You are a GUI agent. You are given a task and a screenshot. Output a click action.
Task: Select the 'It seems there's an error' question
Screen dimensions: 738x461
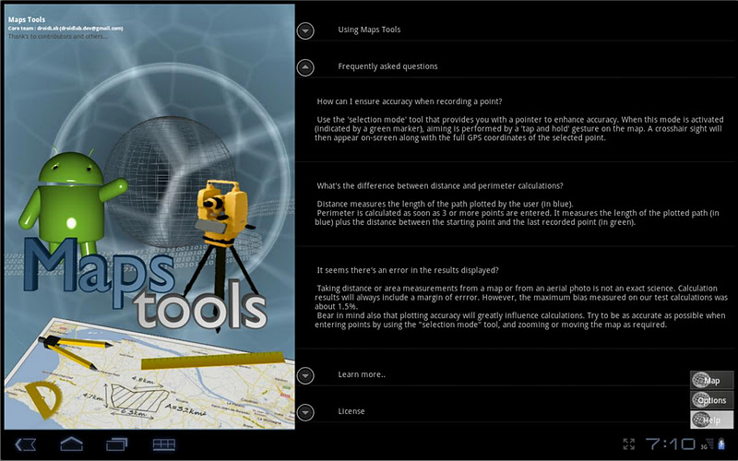pyautogui.click(x=408, y=270)
